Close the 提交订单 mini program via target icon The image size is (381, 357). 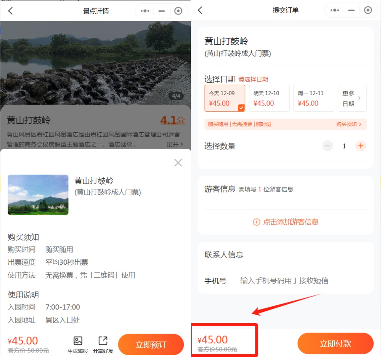[368, 10]
